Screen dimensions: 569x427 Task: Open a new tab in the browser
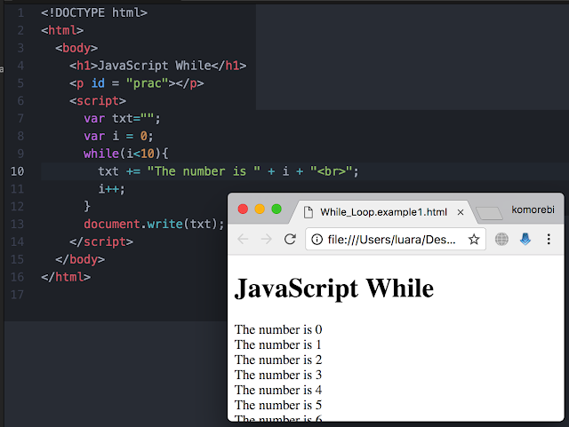tap(489, 213)
